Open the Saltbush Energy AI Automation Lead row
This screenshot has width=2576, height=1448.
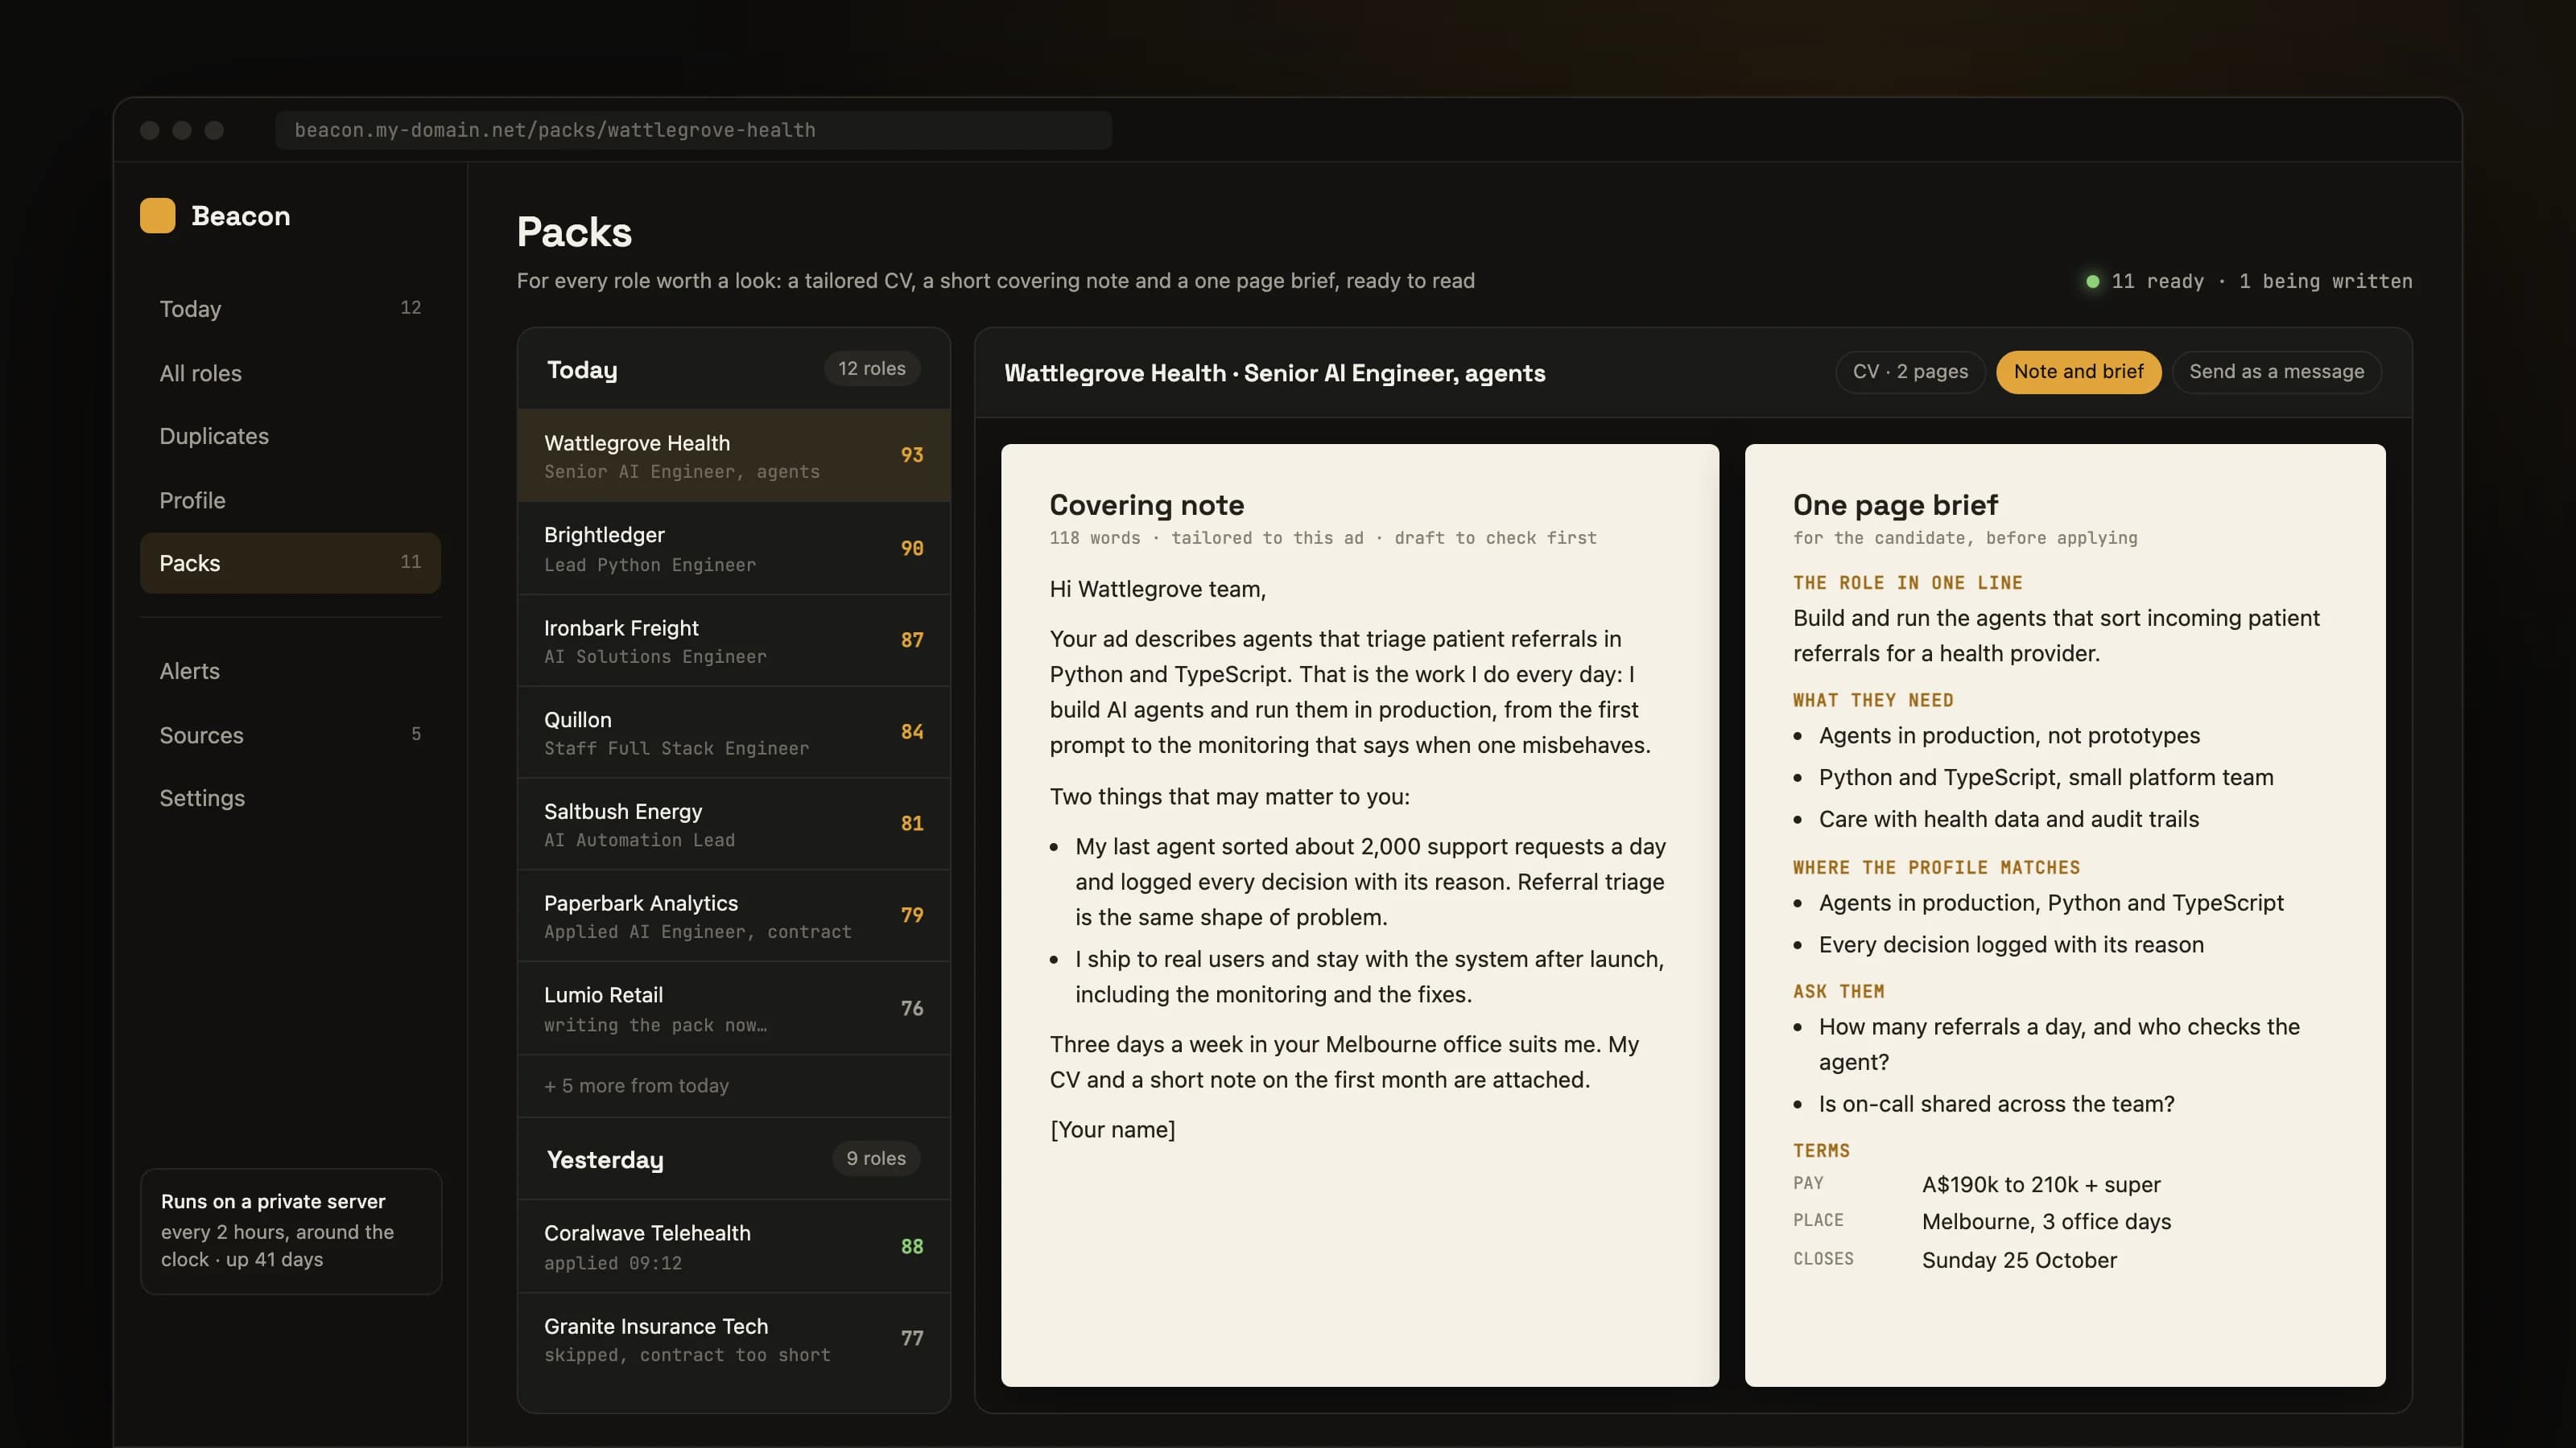[x=733, y=825]
